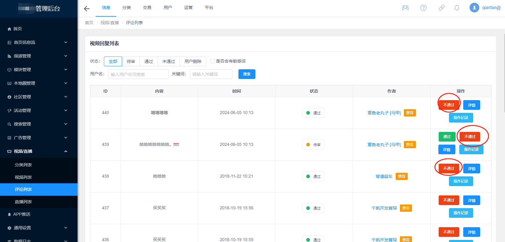Click 视频/直播 in the breadcrumb

(x=110, y=23)
